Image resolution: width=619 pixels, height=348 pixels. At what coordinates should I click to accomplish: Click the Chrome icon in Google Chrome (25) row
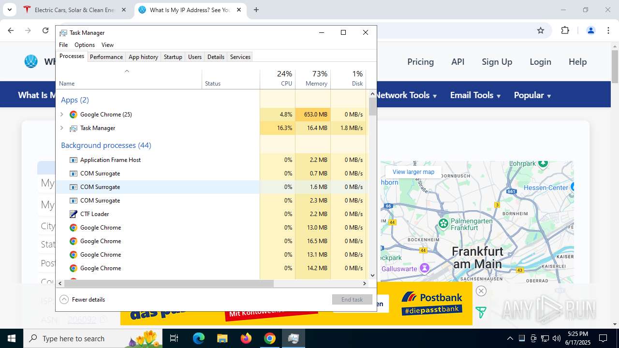[x=74, y=115]
